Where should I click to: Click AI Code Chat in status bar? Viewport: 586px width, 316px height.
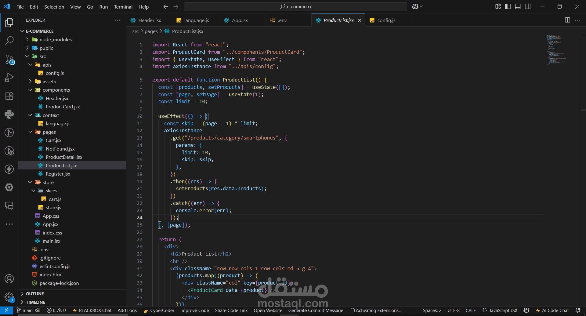[552, 310]
